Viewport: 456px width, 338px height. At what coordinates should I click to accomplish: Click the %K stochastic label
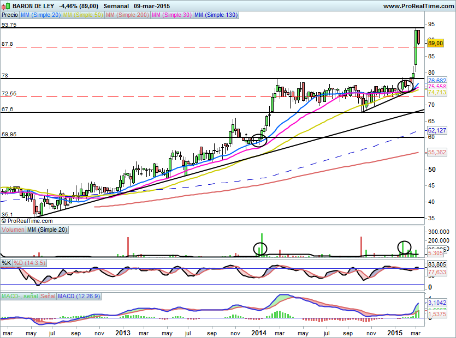(7, 263)
